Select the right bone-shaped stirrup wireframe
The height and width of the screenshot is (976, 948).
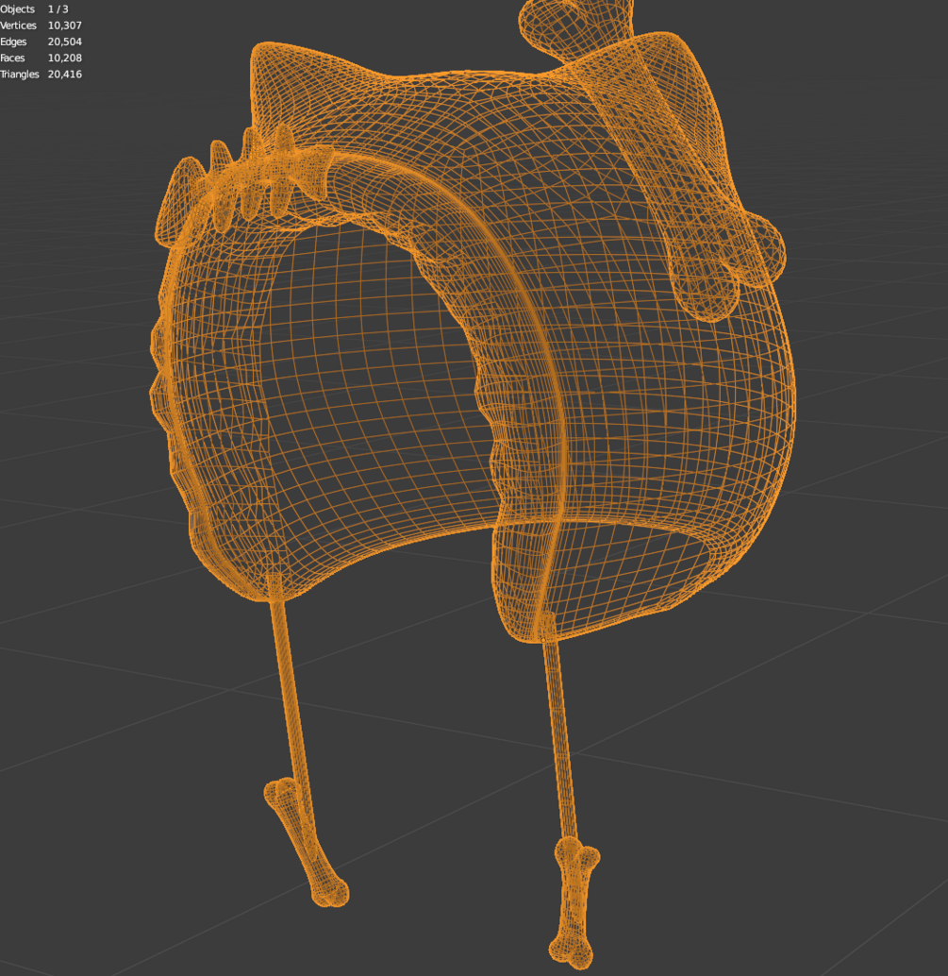[574, 902]
